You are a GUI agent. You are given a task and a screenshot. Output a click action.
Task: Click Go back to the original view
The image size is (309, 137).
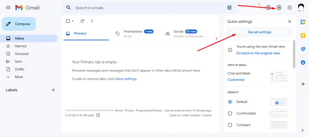click(258, 53)
